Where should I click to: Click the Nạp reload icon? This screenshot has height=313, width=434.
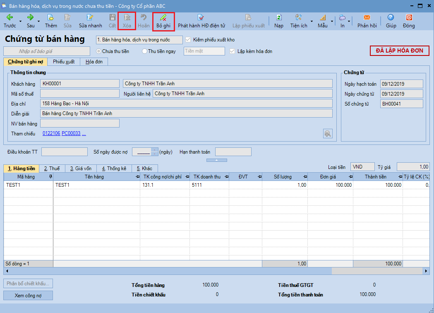click(279, 18)
